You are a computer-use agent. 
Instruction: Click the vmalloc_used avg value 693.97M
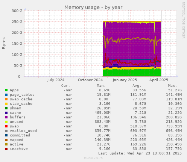pyautogui.click(x=138, y=131)
